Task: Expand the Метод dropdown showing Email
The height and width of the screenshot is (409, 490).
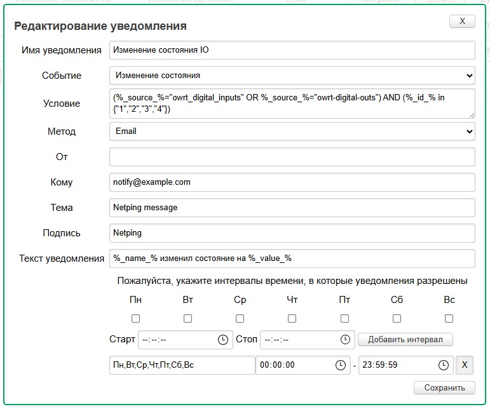Action: 292,131
